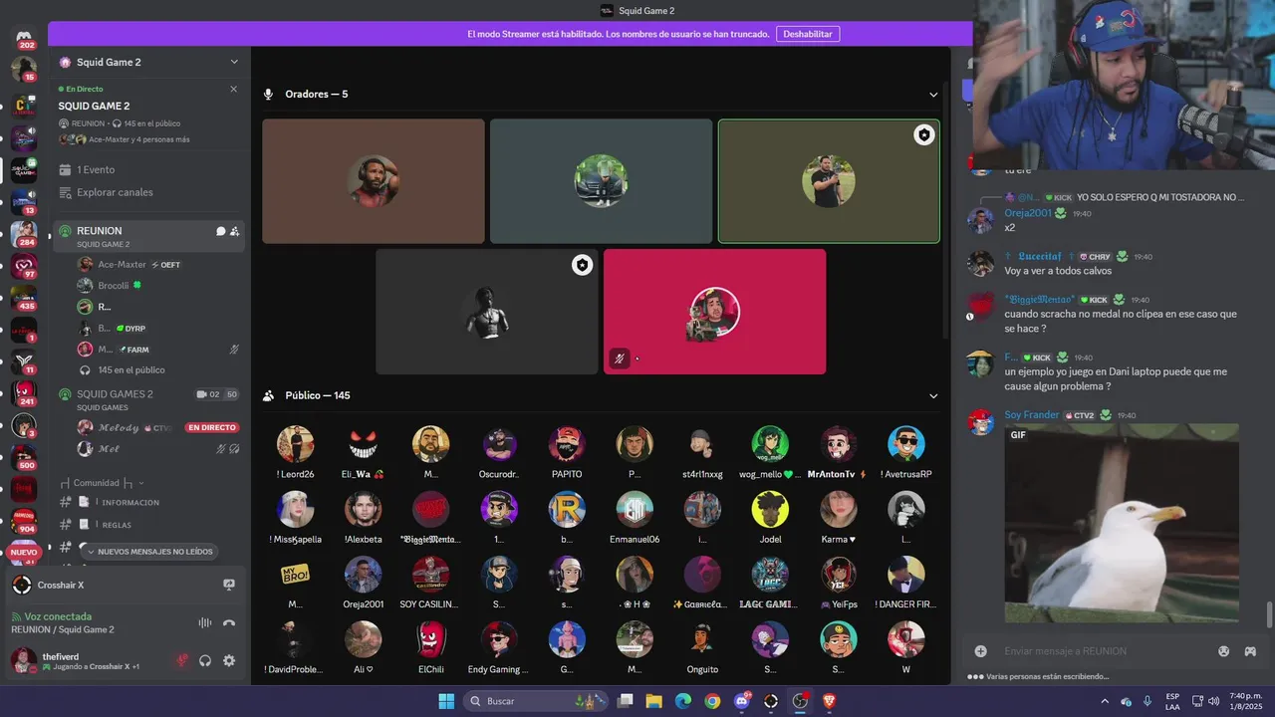Open File Explorer from taskbar

point(653,701)
